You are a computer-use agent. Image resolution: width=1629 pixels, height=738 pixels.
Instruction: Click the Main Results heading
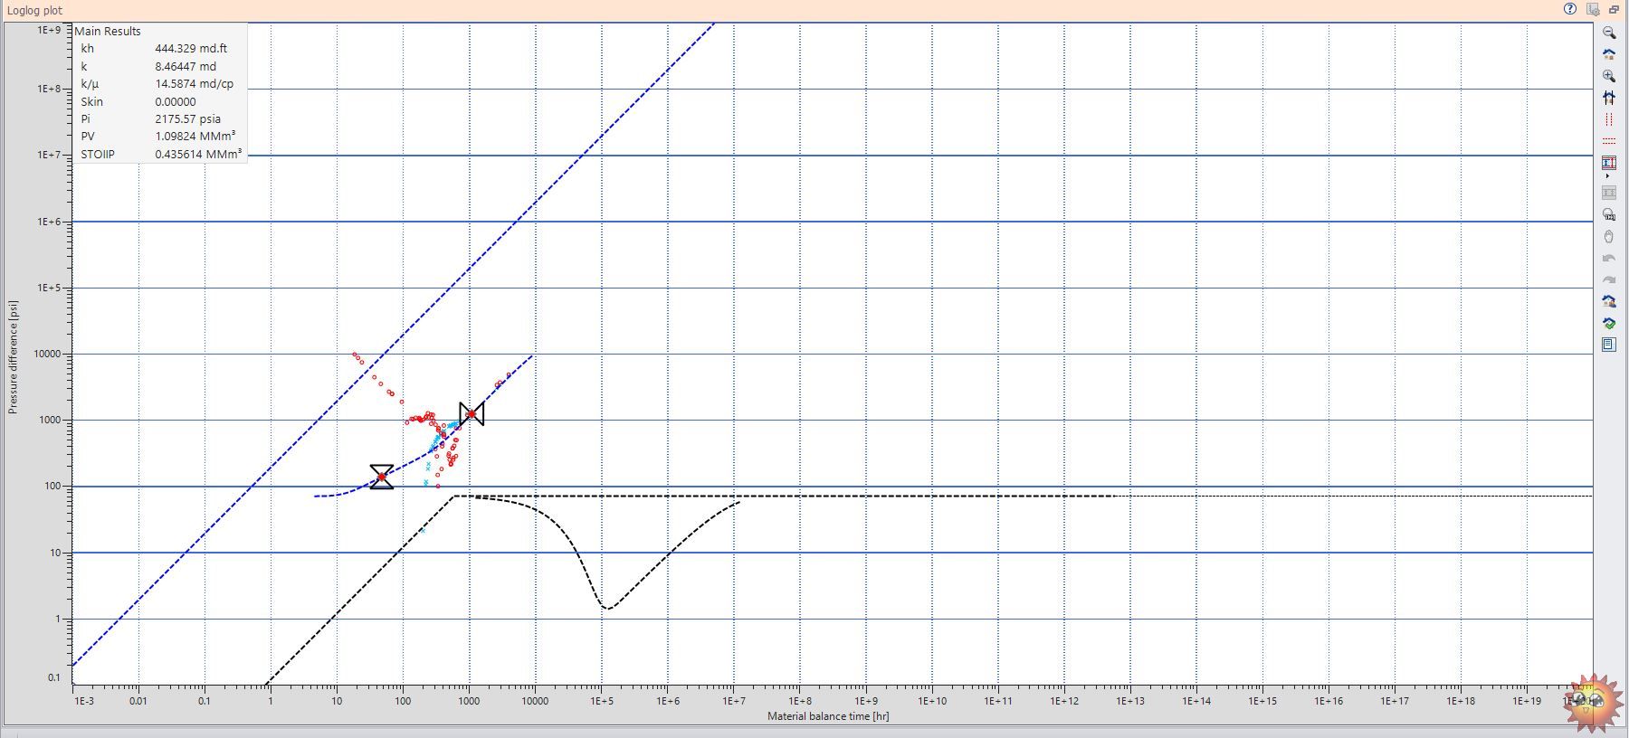(x=108, y=31)
